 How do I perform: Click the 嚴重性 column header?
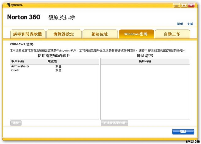(x=52, y=61)
